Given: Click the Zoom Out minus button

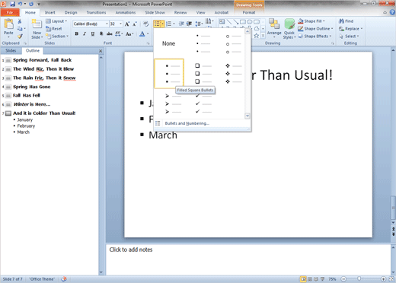Looking at the screenshot, I should 343,279.
